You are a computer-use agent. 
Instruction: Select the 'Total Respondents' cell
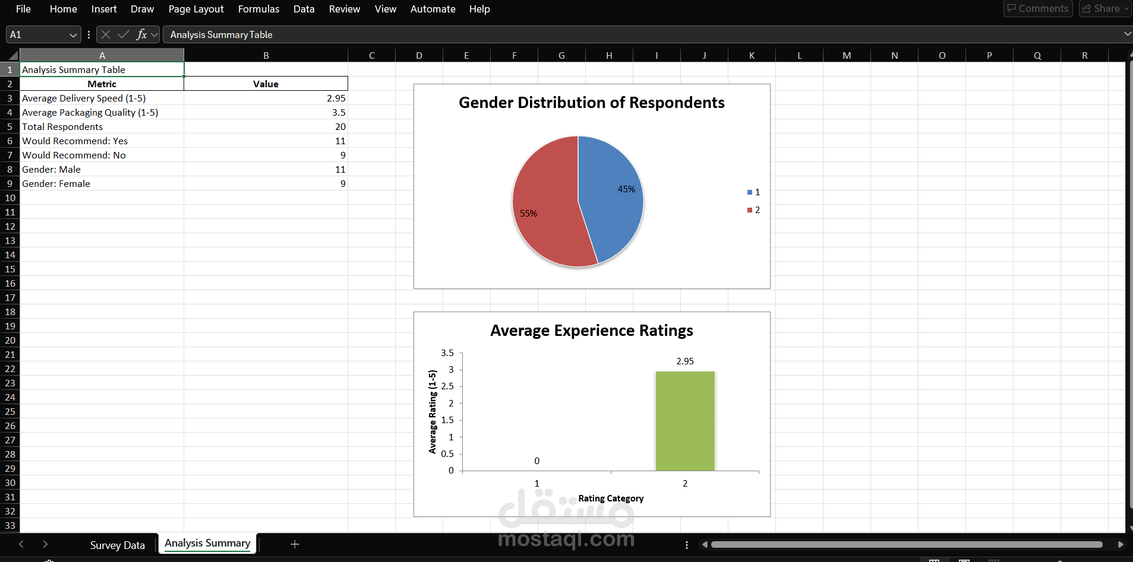point(102,126)
